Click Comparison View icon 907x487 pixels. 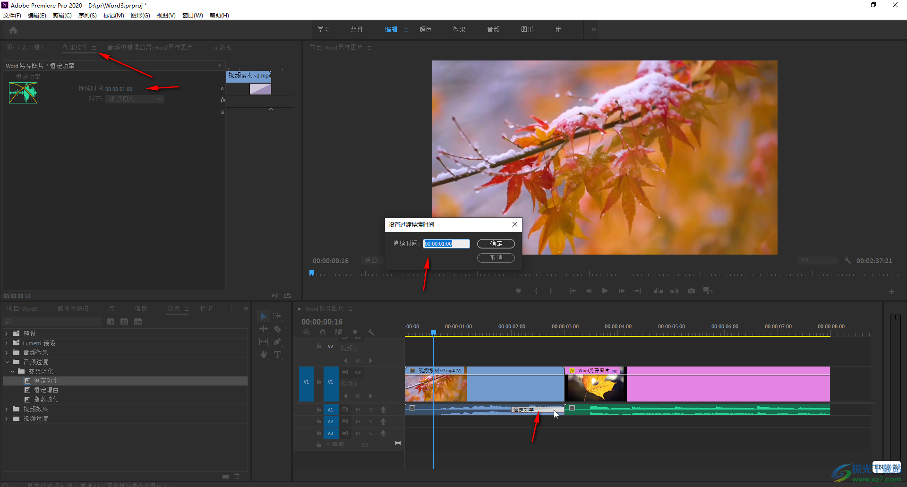coord(708,291)
